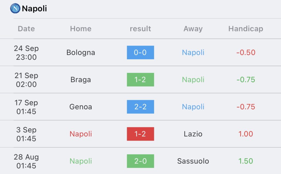This screenshot has height=174, width=281.
Task: Click the Napoli club crest icon
Action: click(15, 9)
